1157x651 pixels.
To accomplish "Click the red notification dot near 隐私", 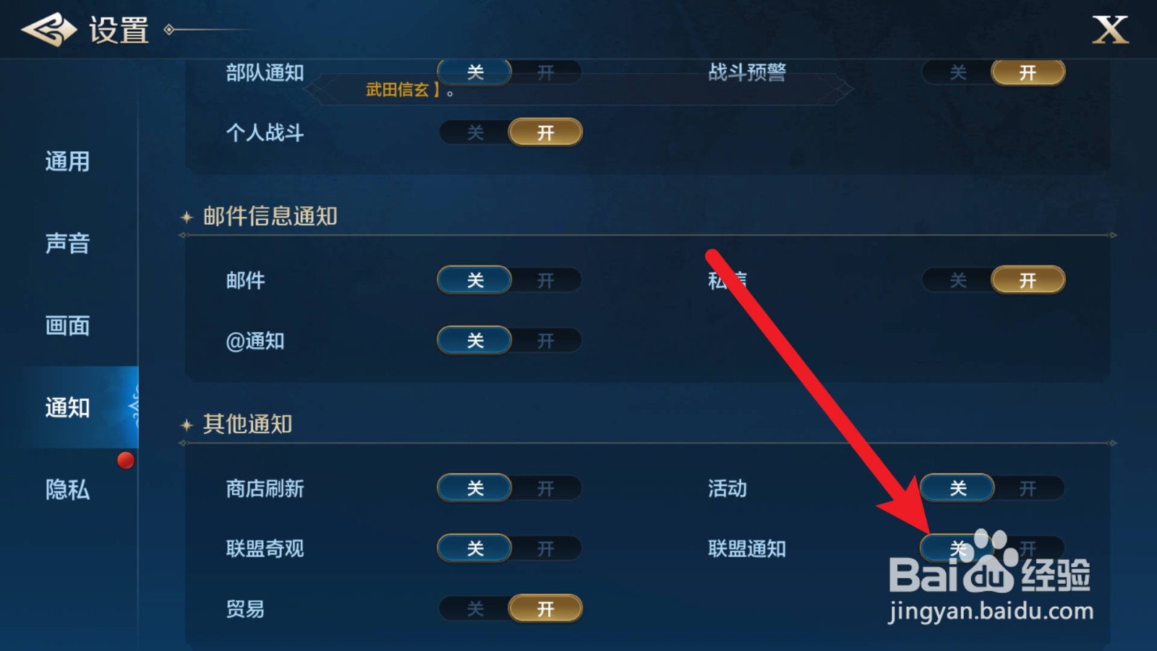I will pos(126,460).
